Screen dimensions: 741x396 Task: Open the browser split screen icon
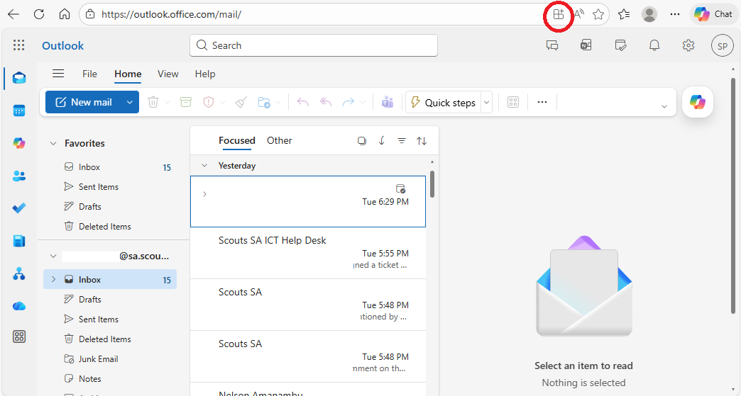point(559,14)
